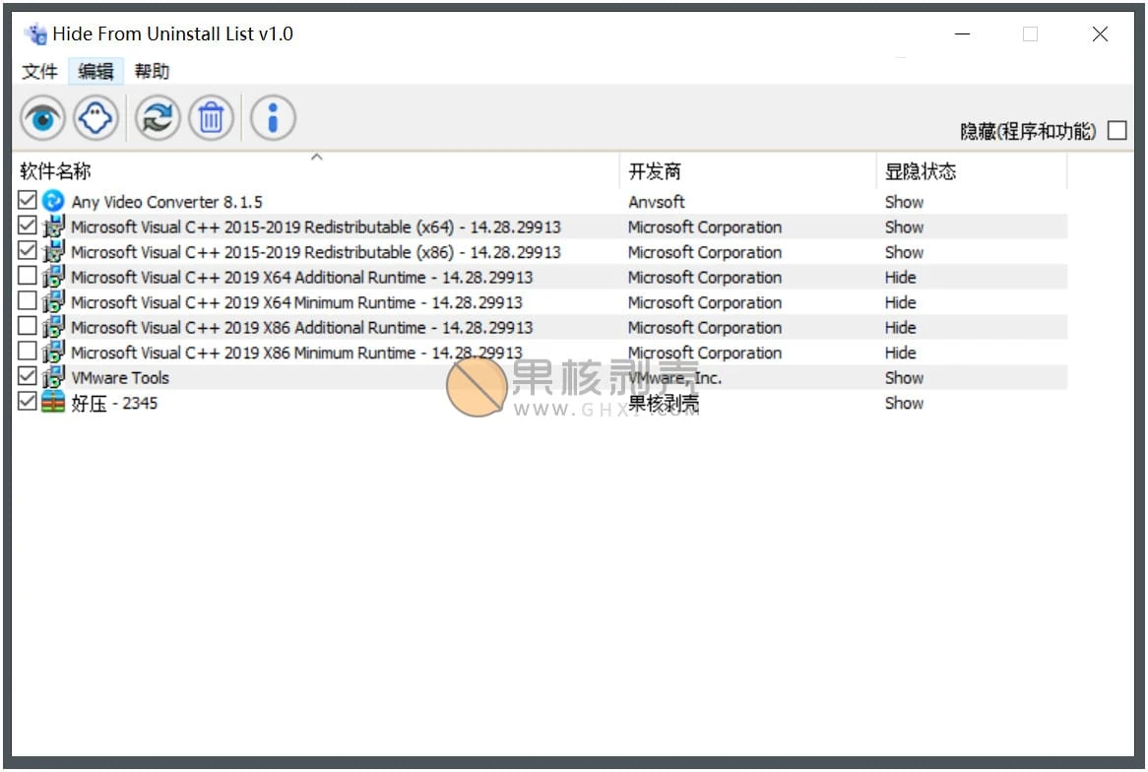The height and width of the screenshot is (772, 1148).
Task: Click Show status of 好压 - 2345
Action: click(904, 403)
